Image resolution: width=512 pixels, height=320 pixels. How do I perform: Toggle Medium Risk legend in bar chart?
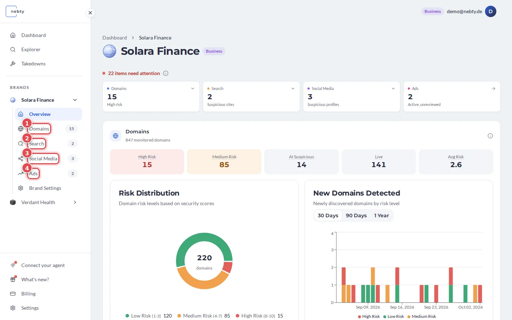click(422, 316)
